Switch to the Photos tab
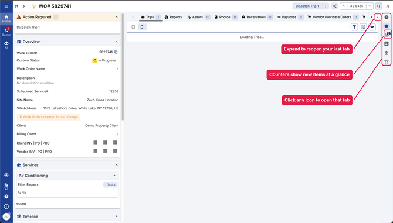 226,17
